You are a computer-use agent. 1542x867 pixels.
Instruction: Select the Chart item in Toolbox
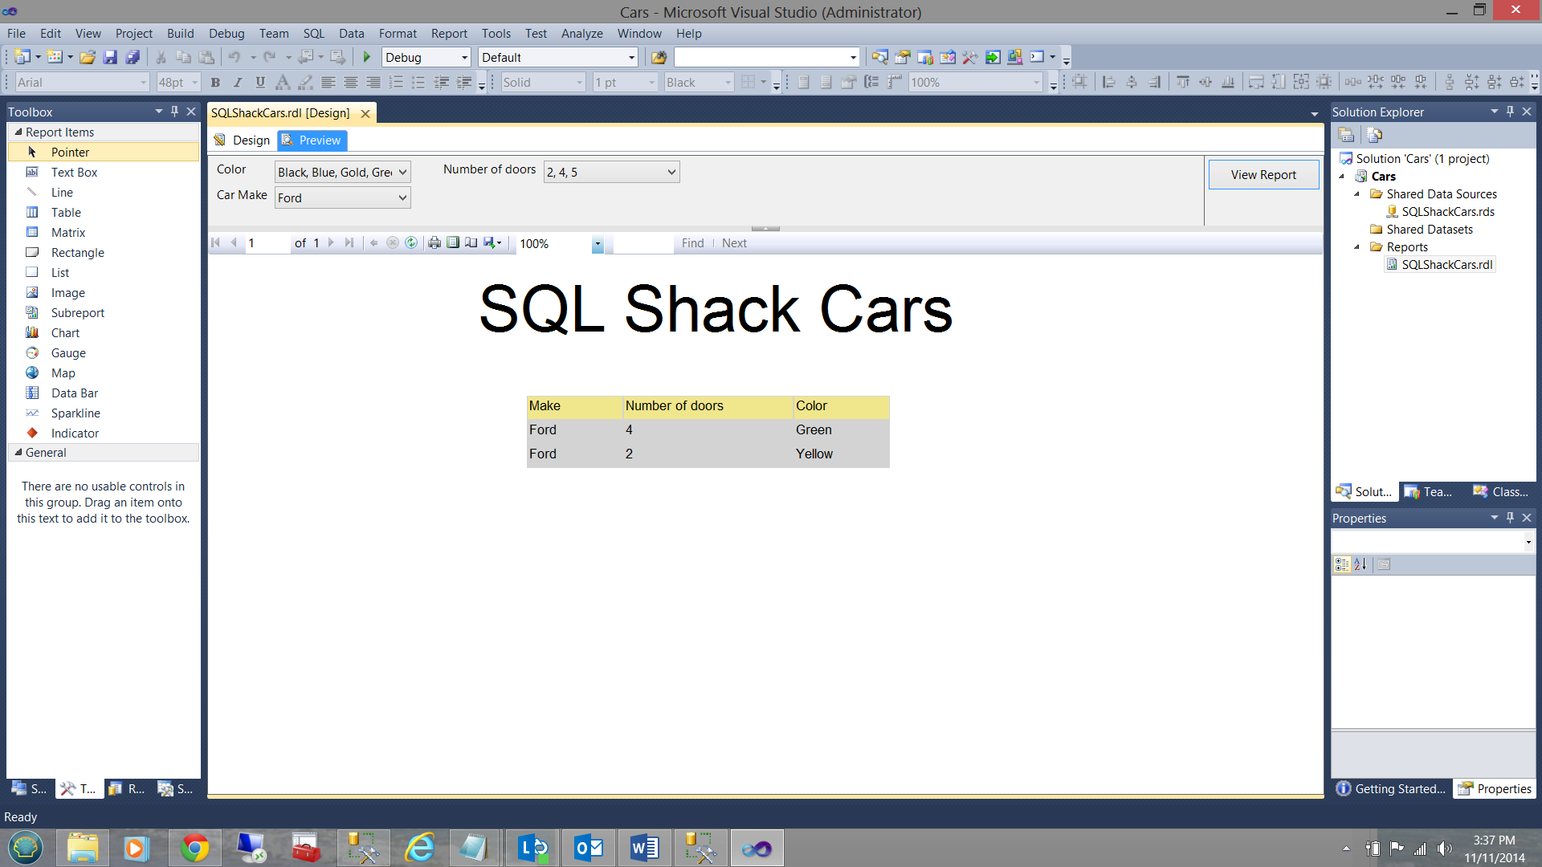(65, 333)
